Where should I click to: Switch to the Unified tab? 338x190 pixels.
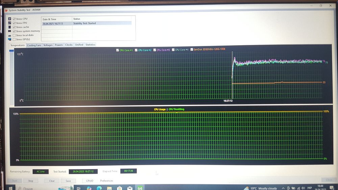[79, 45]
